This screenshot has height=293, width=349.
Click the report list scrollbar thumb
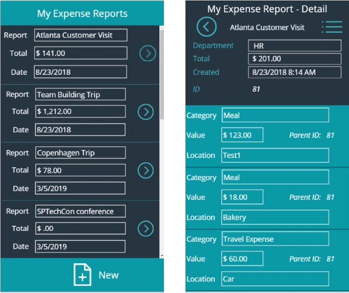pyautogui.click(x=162, y=75)
